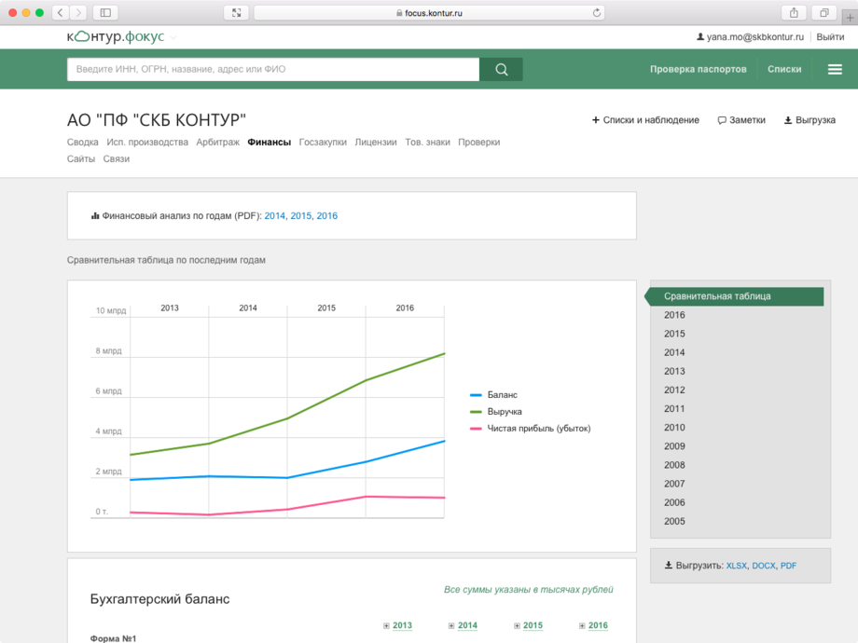
Task: Expand the 2013 column in balance table
Action: [397, 626]
